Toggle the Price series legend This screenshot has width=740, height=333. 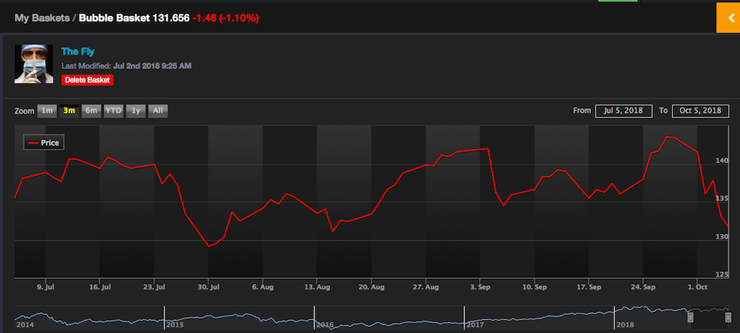(44, 142)
